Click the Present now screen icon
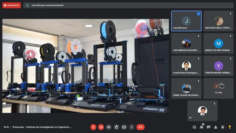Image resolution: width=236 pixels, height=133 pixels. pos(124,127)
